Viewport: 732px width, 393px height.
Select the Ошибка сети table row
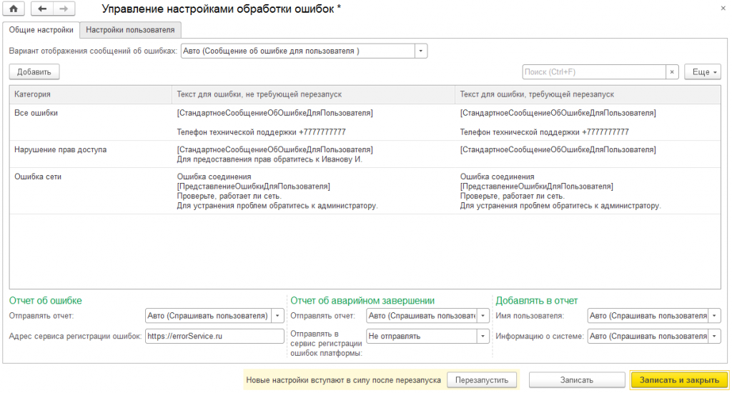click(x=365, y=191)
